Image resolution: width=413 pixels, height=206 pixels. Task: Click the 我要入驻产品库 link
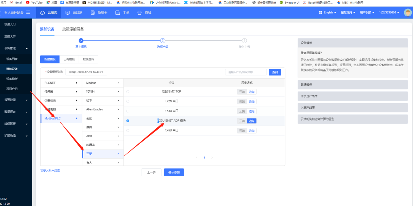(x=50, y=171)
